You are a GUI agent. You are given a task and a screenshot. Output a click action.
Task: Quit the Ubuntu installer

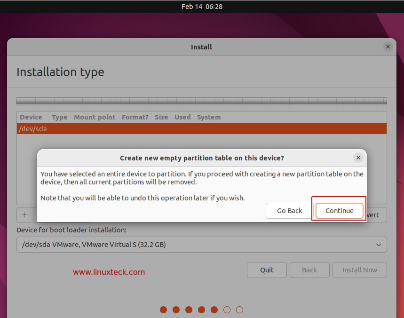pyautogui.click(x=267, y=270)
